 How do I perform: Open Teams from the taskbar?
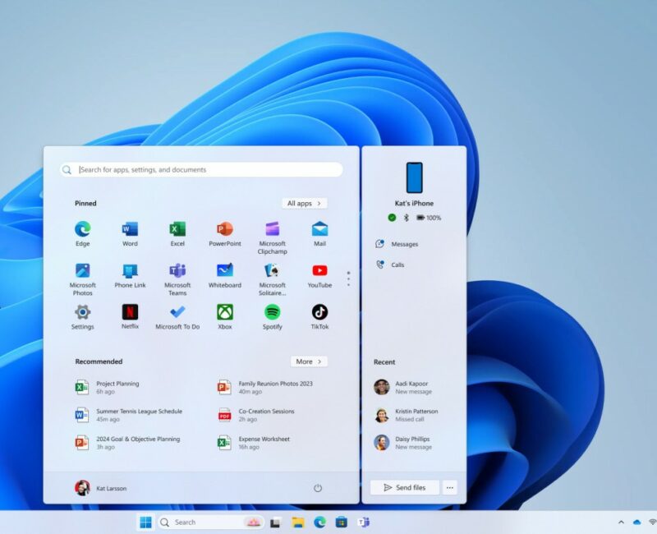pyautogui.click(x=363, y=522)
